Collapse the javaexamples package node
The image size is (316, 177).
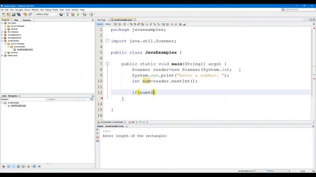tap(8, 47)
